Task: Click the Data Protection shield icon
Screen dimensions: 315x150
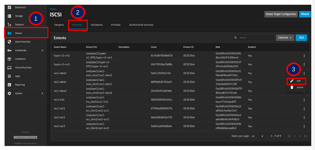Action: (9, 42)
